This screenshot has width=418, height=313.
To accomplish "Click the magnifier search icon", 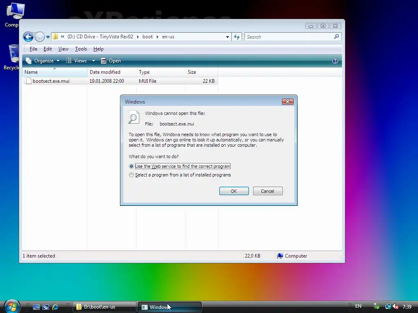I will click(337, 36).
